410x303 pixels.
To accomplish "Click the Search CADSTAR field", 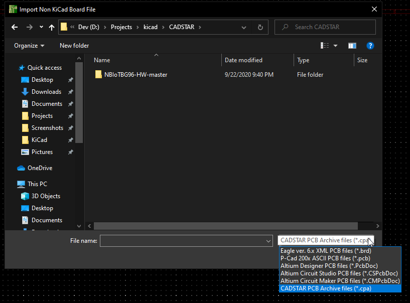I will coord(325,27).
